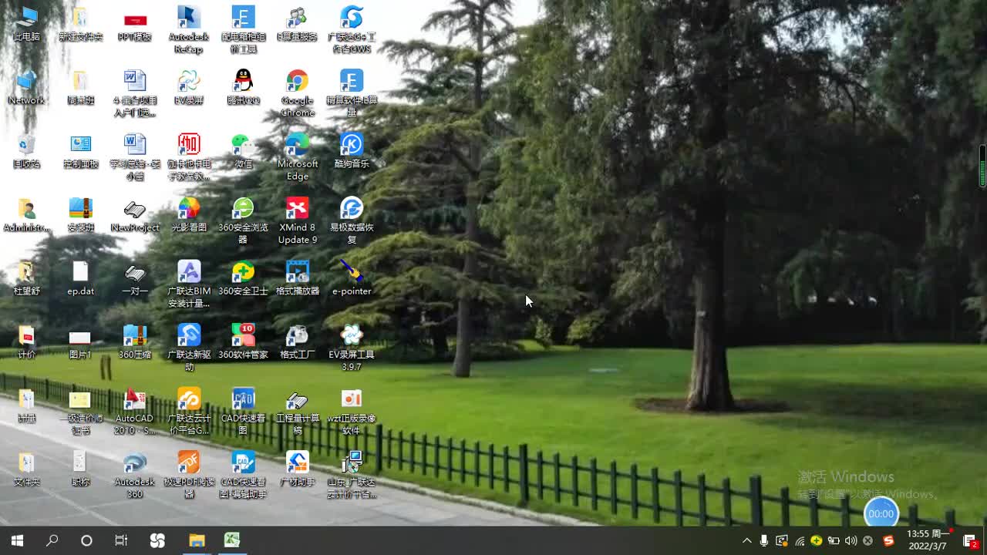Viewport: 987px width, 555px height.
Task: Select the 安装班 archive icon
Action: click(x=80, y=215)
